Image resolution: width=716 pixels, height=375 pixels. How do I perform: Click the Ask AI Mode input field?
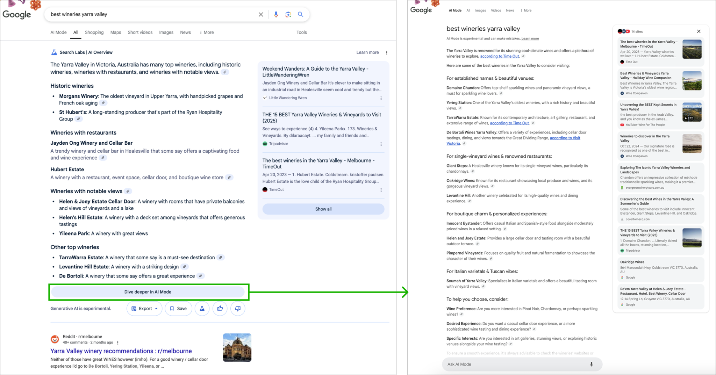pos(514,364)
